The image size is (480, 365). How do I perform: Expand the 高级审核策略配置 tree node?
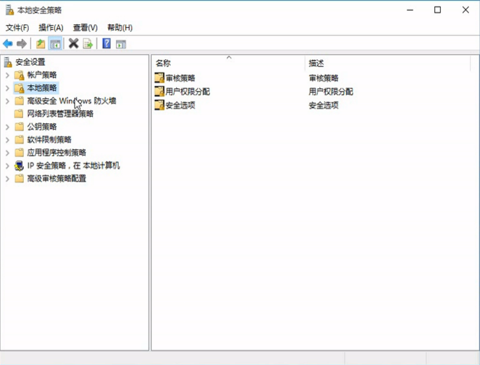[x=7, y=179]
